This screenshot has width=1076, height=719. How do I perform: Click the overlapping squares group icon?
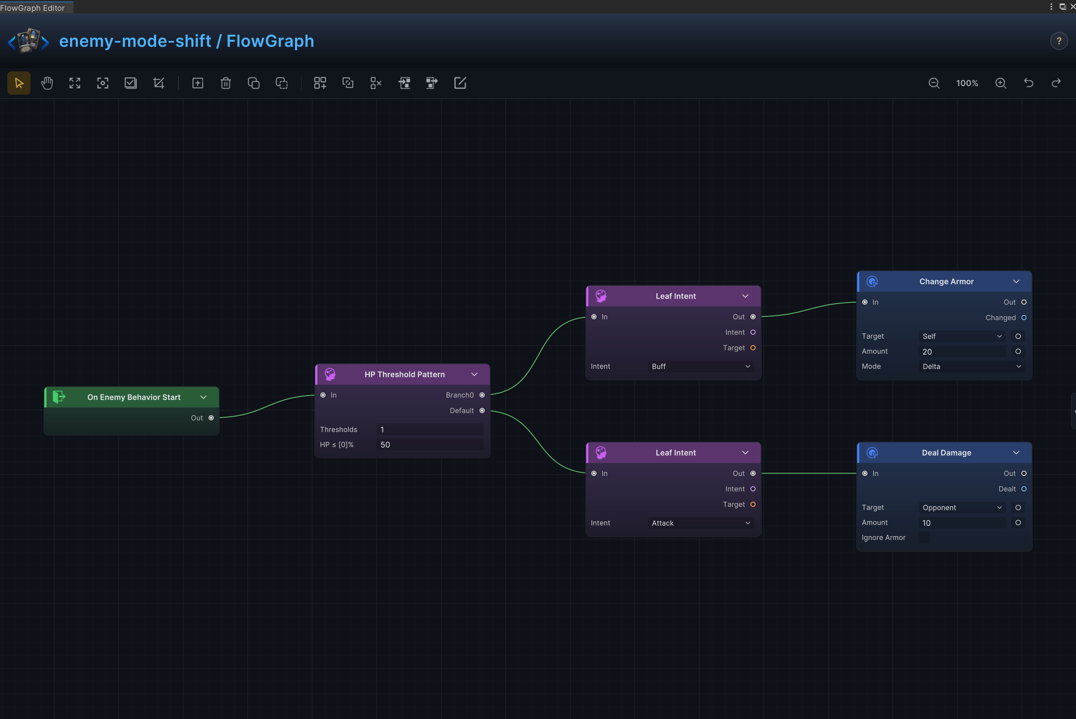pos(348,83)
